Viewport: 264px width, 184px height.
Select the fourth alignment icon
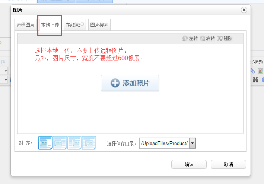tap(89, 143)
